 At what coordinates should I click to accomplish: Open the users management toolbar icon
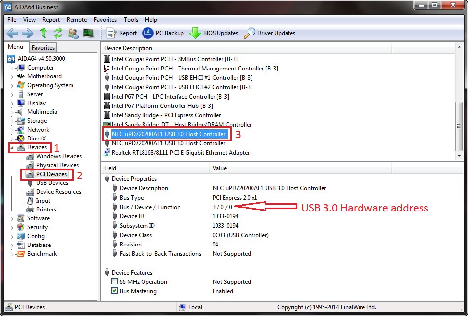(x=73, y=33)
